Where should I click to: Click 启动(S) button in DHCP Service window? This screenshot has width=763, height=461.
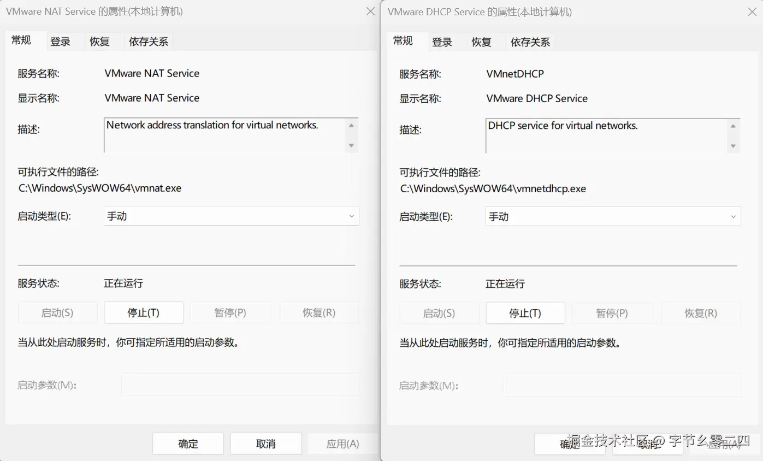point(439,313)
